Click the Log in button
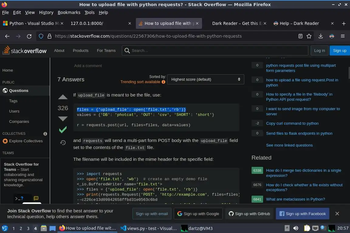Image resolution: width=350 pixels, height=233 pixels. pos(319,51)
